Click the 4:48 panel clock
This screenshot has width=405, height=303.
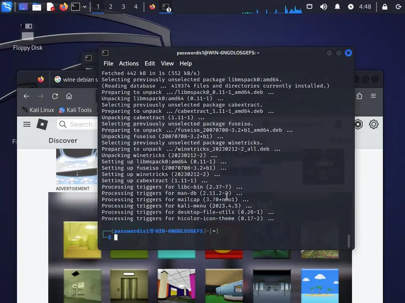[365, 7]
